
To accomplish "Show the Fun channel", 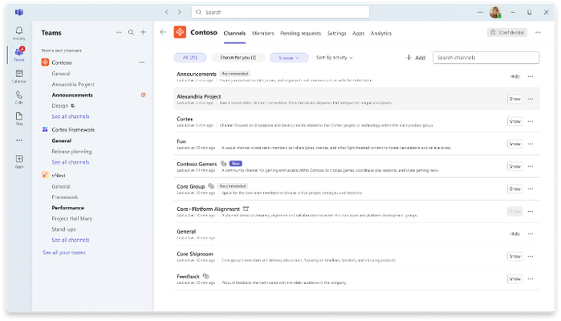I will point(514,144).
